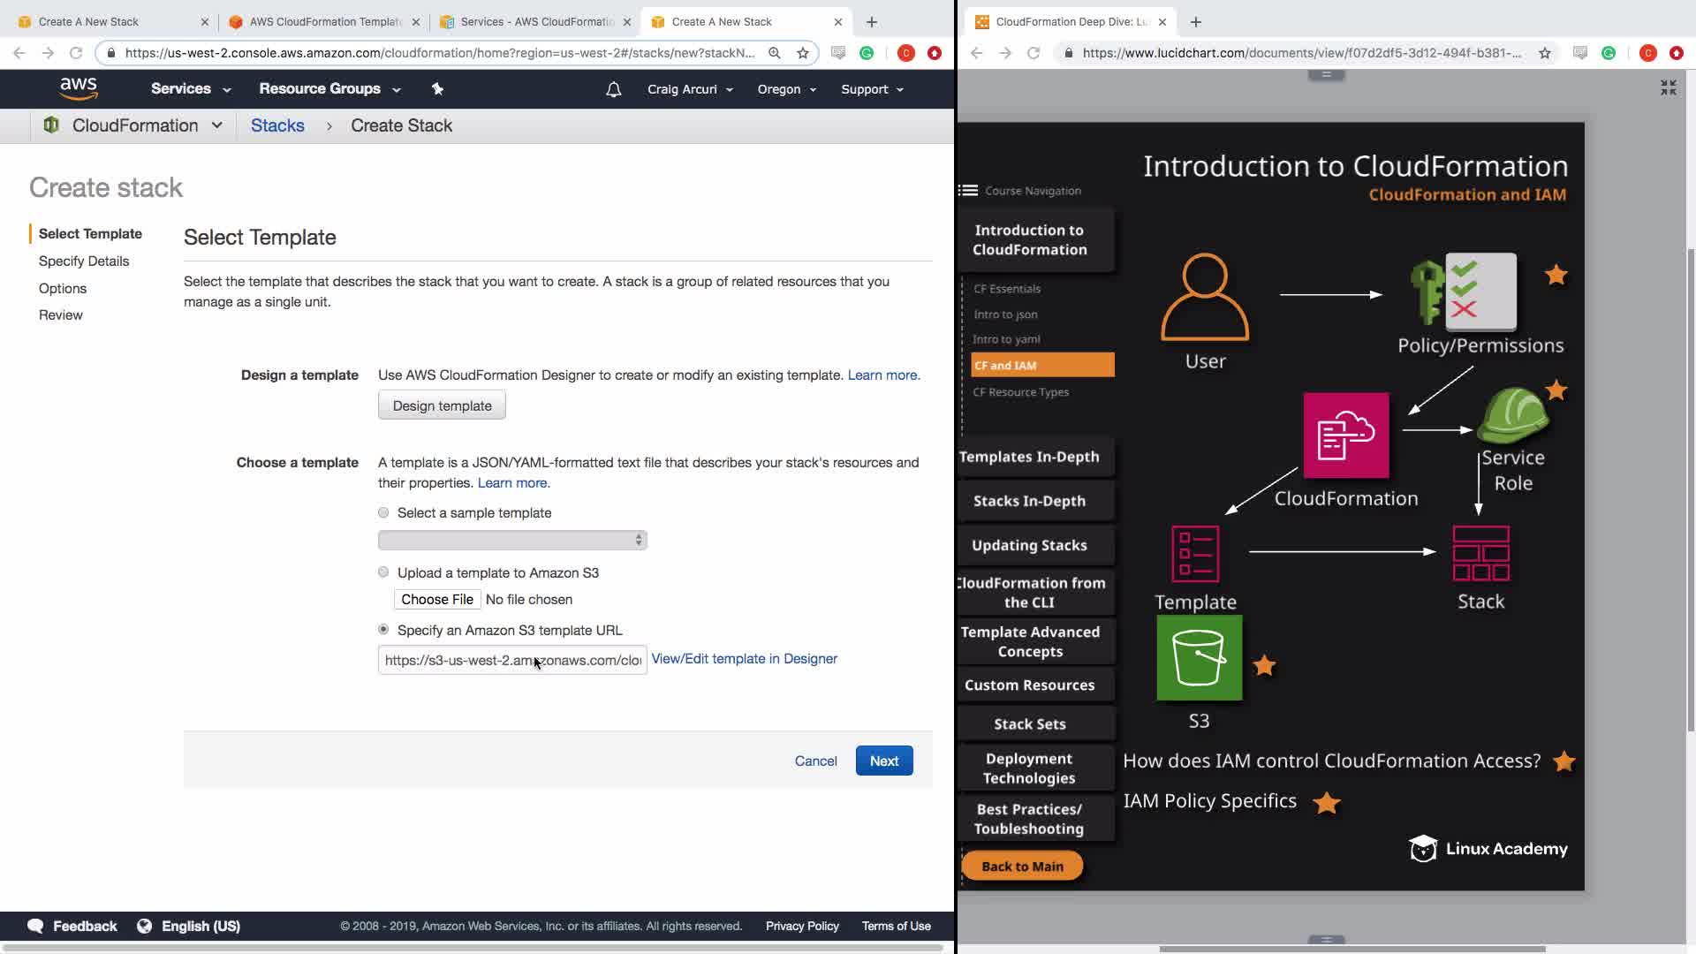Switch to AWS CloudFormation Template browser tab

pyautogui.click(x=324, y=21)
